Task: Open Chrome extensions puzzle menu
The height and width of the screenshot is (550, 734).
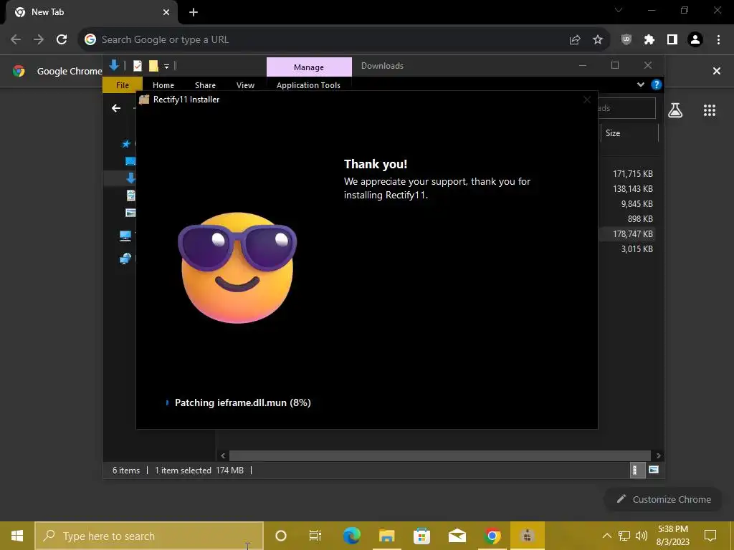Action: 649,40
